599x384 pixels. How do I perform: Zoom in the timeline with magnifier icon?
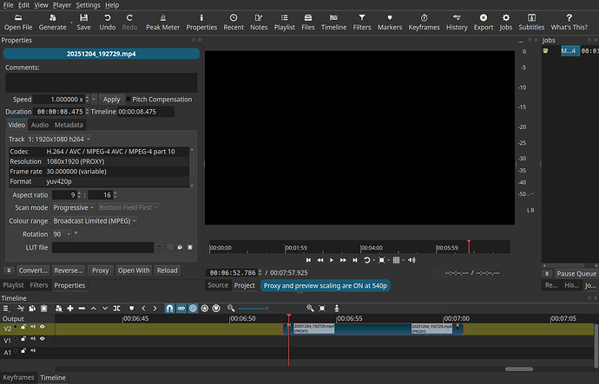click(310, 308)
